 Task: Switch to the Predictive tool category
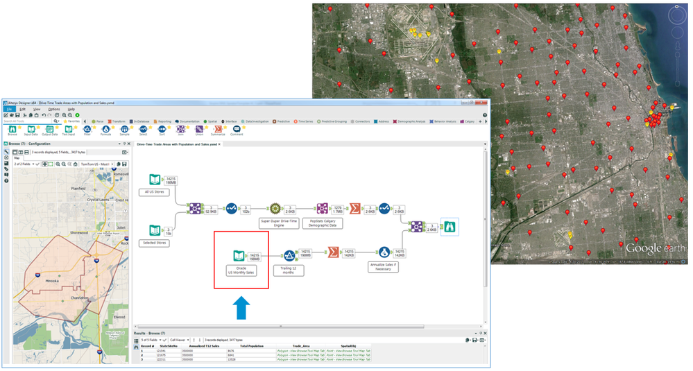pyautogui.click(x=281, y=121)
